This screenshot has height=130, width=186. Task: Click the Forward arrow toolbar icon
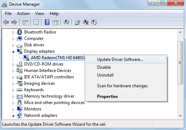(x=14, y=22)
